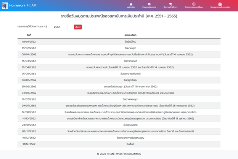
Task: Select the date 29/07/2562
Action: click(x=29, y=105)
